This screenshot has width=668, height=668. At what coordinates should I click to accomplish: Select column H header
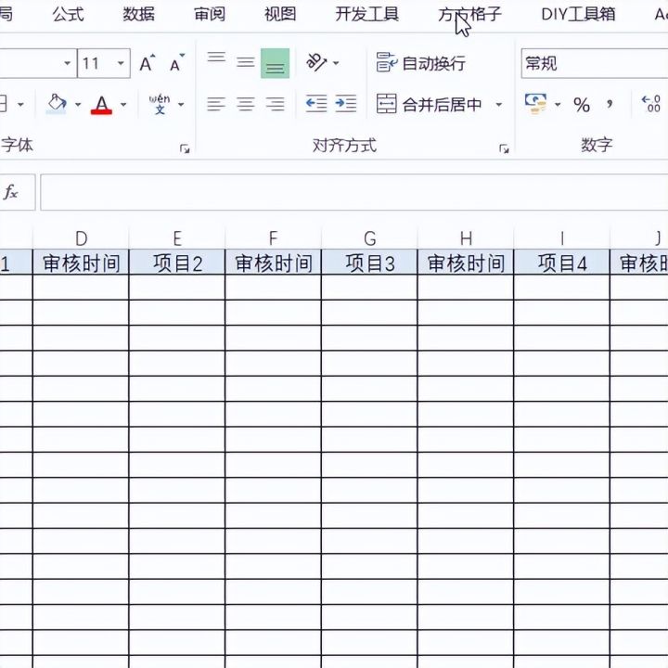(x=466, y=238)
